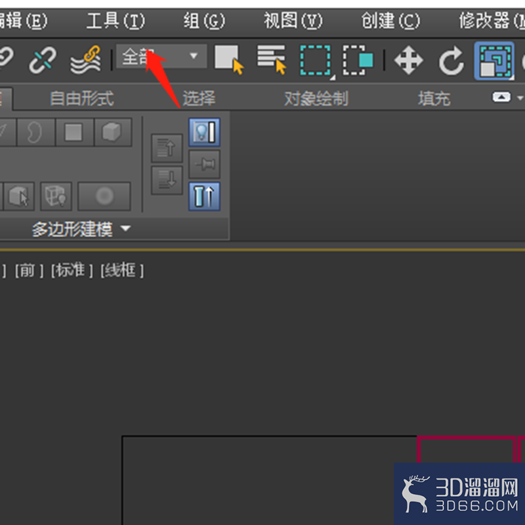Click the [线框] viewport display label

pos(122,270)
